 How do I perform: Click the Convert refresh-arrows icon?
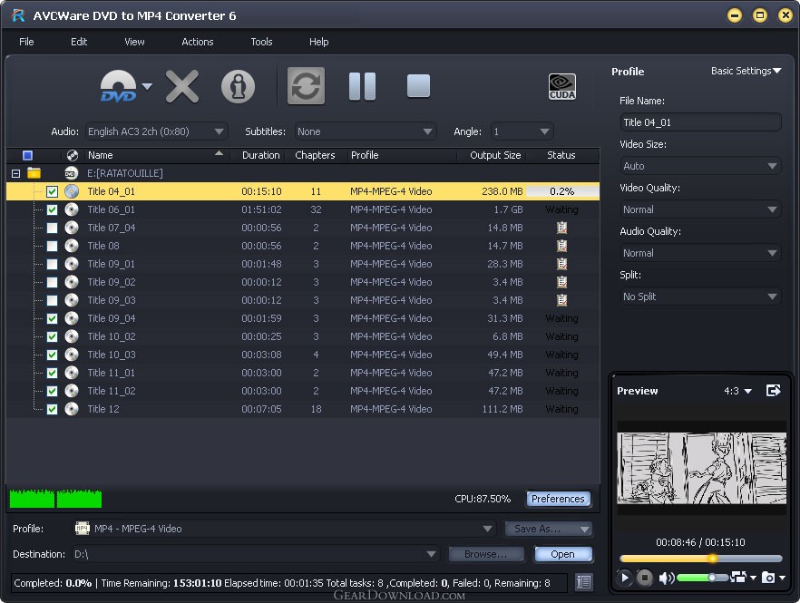tap(307, 86)
